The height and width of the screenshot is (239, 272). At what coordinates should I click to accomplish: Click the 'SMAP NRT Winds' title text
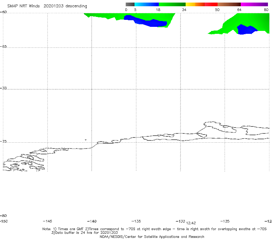24,6
